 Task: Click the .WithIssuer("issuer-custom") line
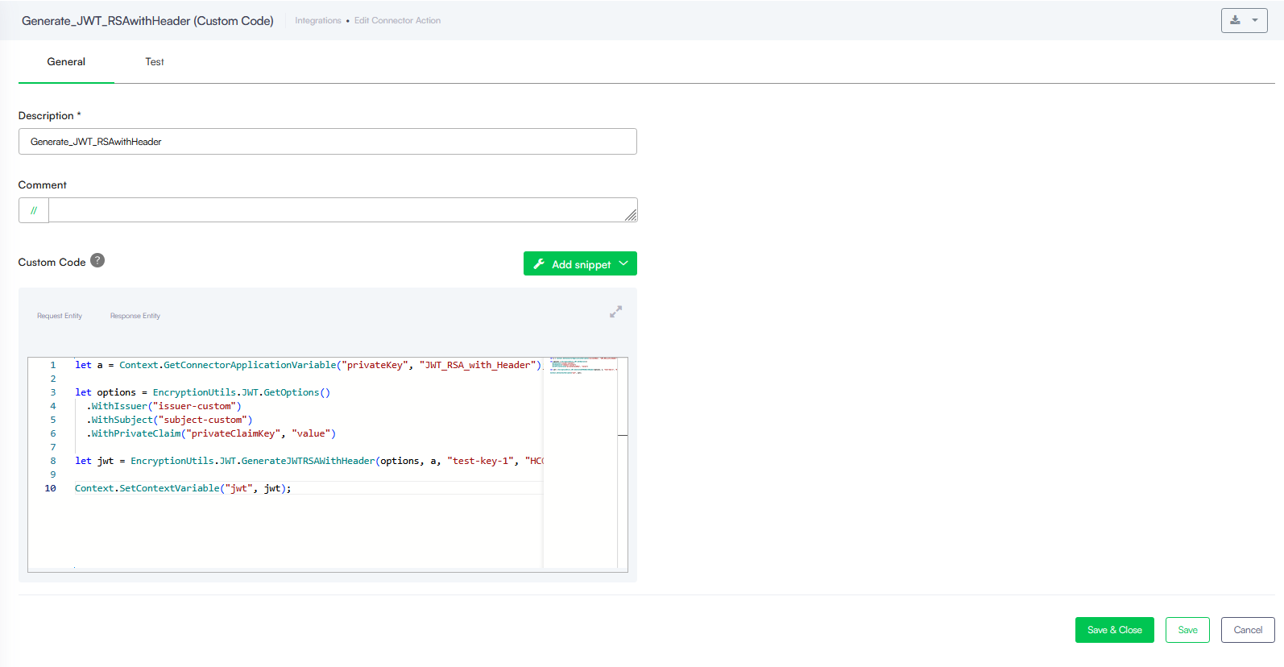pyautogui.click(x=164, y=406)
